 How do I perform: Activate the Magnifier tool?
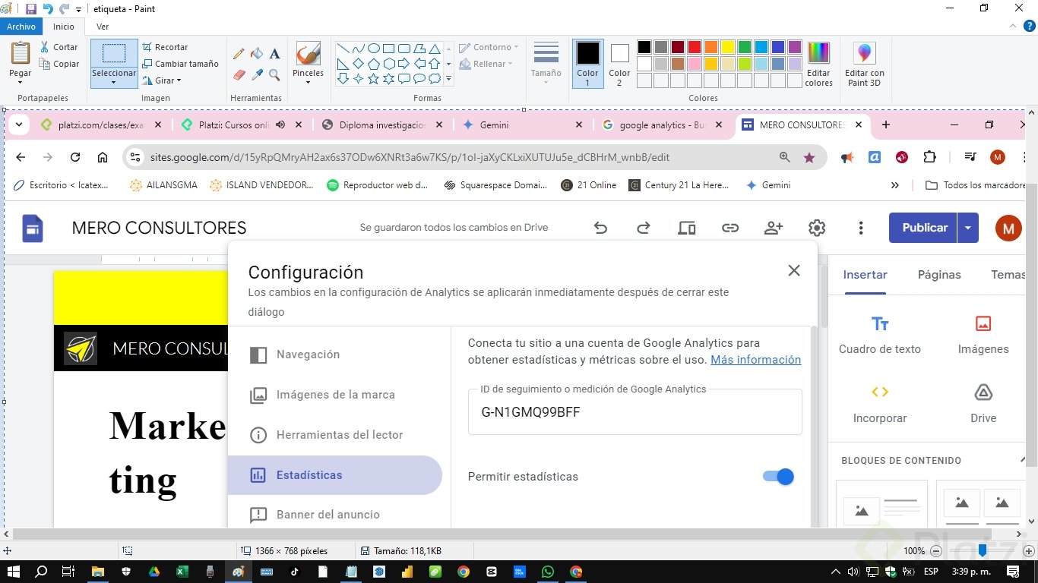coord(275,75)
